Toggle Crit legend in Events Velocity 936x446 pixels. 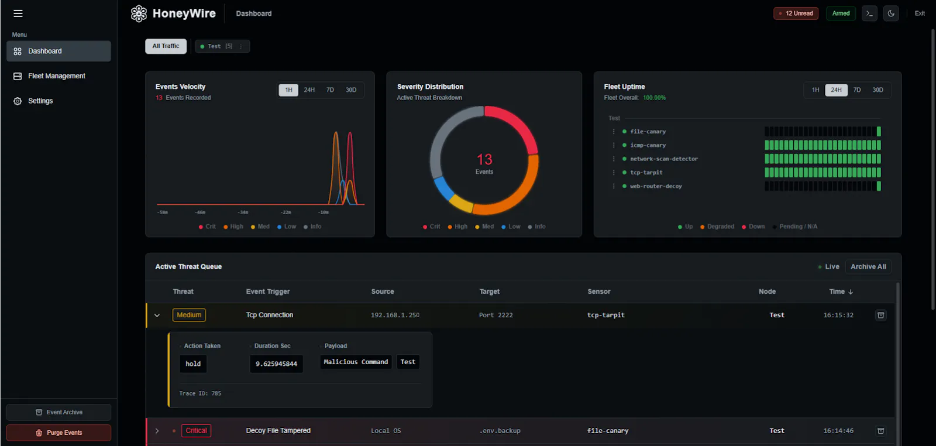[207, 227]
